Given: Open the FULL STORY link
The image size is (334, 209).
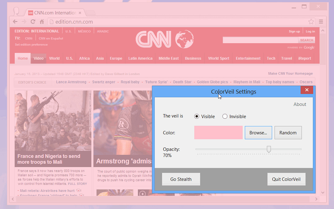Looking at the screenshot, I should point(78,184).
